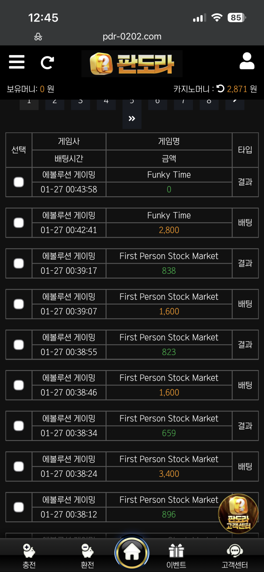Check the 00:42:41 Funky Time bet row
Viewport: 264px width, 572px height.
19,223
